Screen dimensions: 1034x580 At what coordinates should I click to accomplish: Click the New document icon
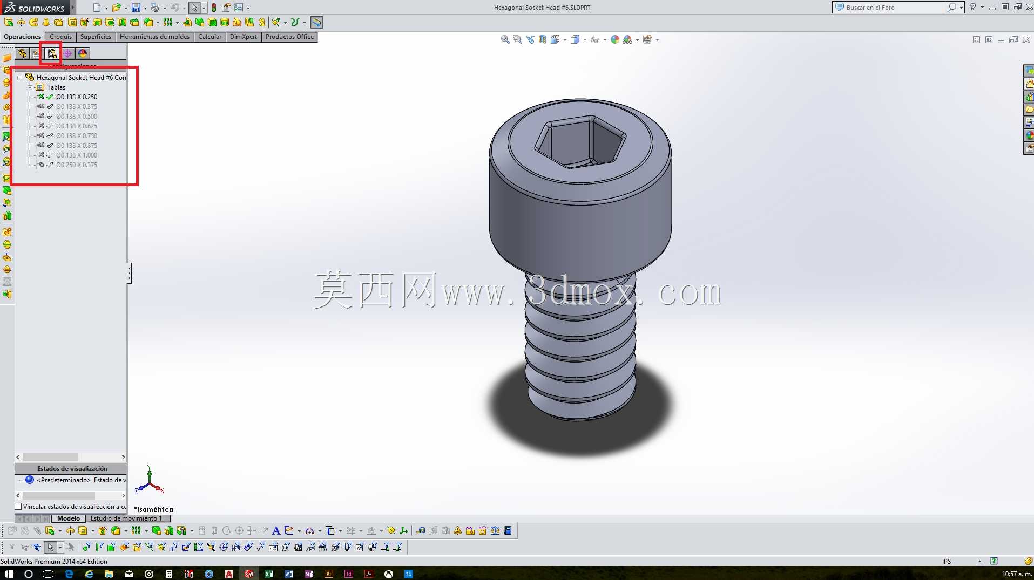click(x=97, y=8)
